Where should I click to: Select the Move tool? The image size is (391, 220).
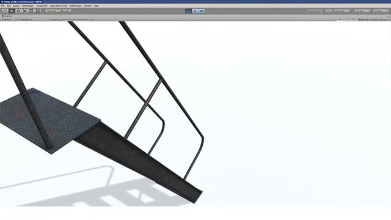[x=12, y=11]
